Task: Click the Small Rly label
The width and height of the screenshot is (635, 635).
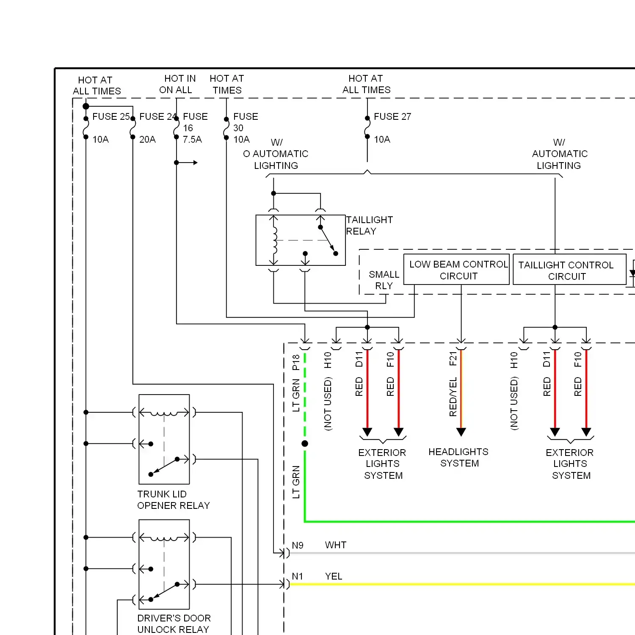Action: click(x=384, y=280)
